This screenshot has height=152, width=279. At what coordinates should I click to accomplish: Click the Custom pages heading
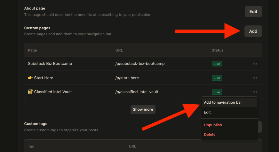coord(37,28)
